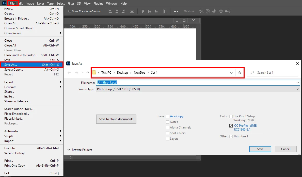The width and height of the screenshot is (302, 177).
Task: Toggle the Thumbnail checkbox
Action: pos(231,136)
